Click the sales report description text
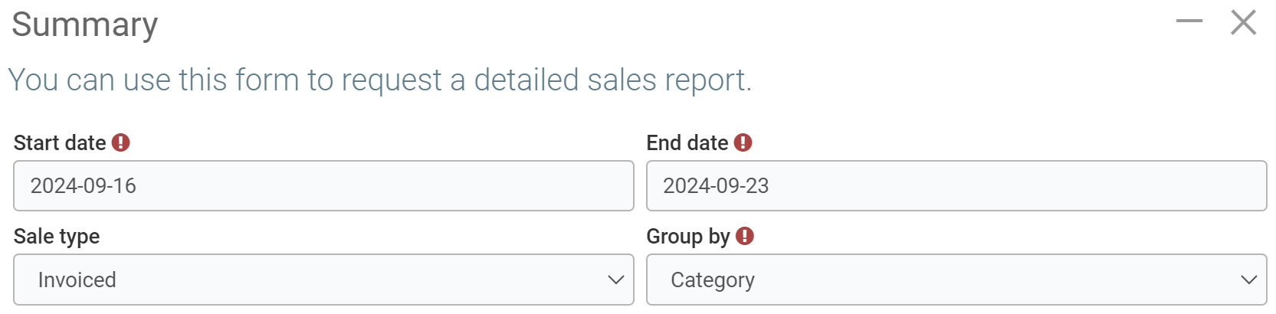The image size is (1276, 314). (x=380, y=80)
